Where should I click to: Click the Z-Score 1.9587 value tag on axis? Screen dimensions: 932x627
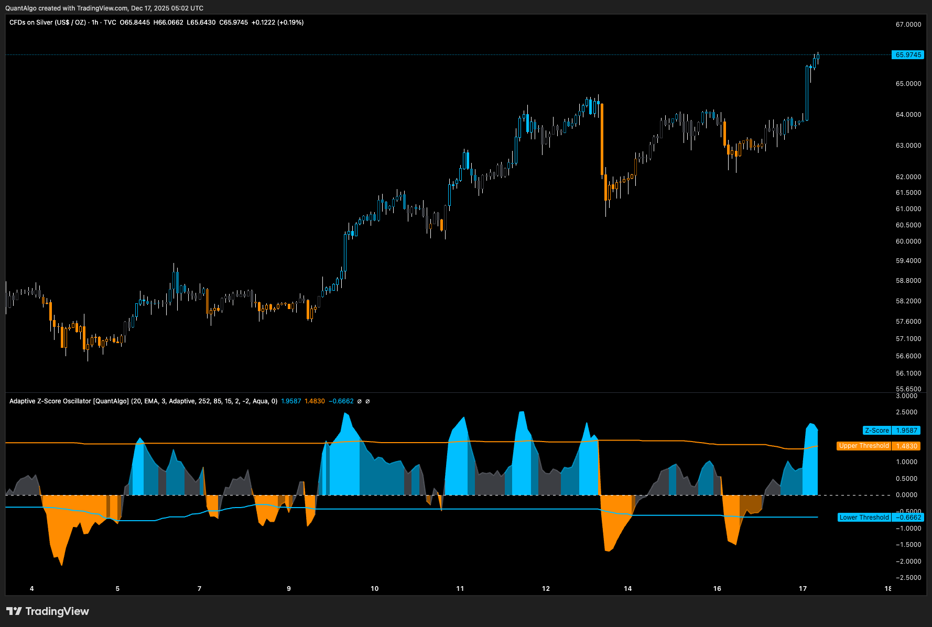(x=906, y=431)
